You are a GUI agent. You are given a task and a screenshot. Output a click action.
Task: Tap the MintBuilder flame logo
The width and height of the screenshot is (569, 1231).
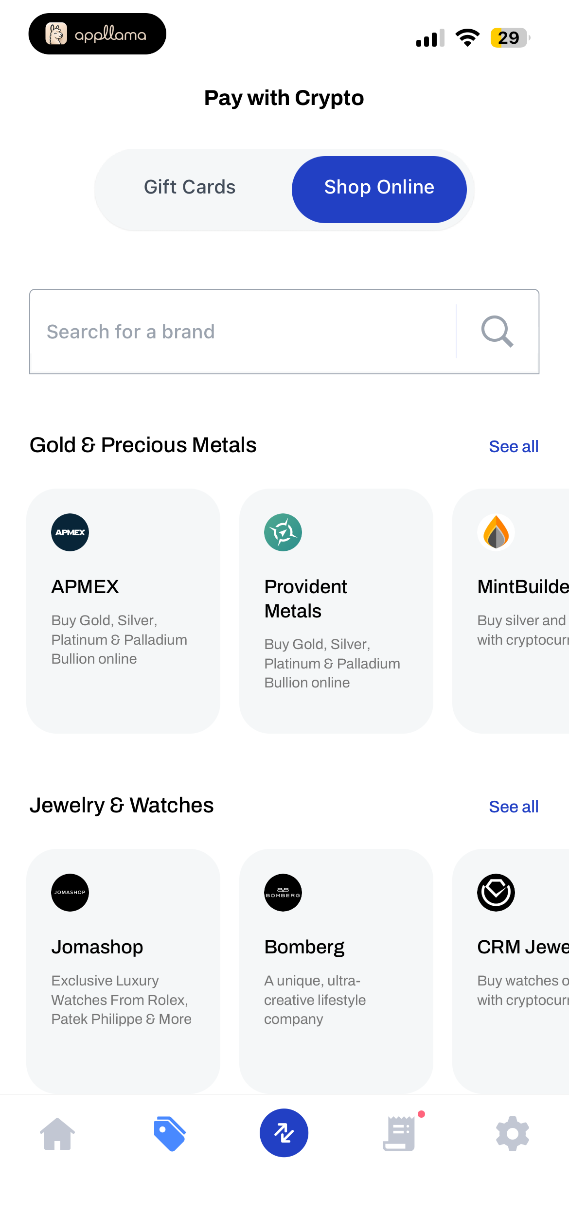496,532
